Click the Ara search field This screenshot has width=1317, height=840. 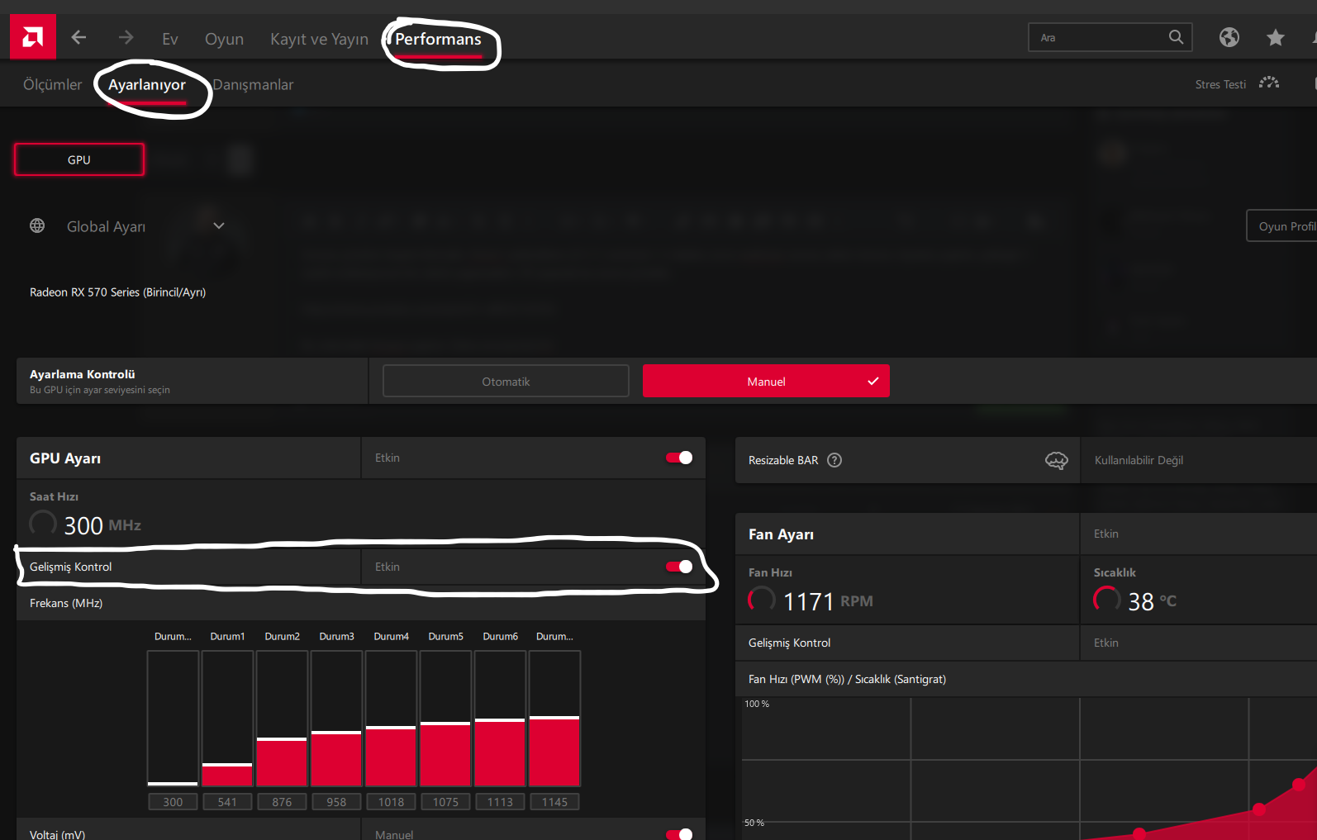pyautogui.click(x=1110, y=37)
